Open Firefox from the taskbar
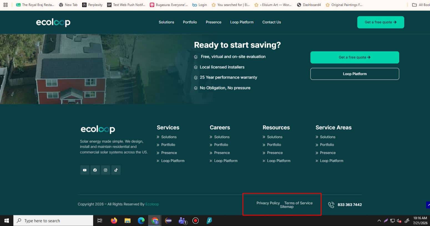 click(114, 220)
